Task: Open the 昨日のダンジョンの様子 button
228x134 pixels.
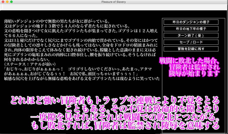Action: coord(191,22)
